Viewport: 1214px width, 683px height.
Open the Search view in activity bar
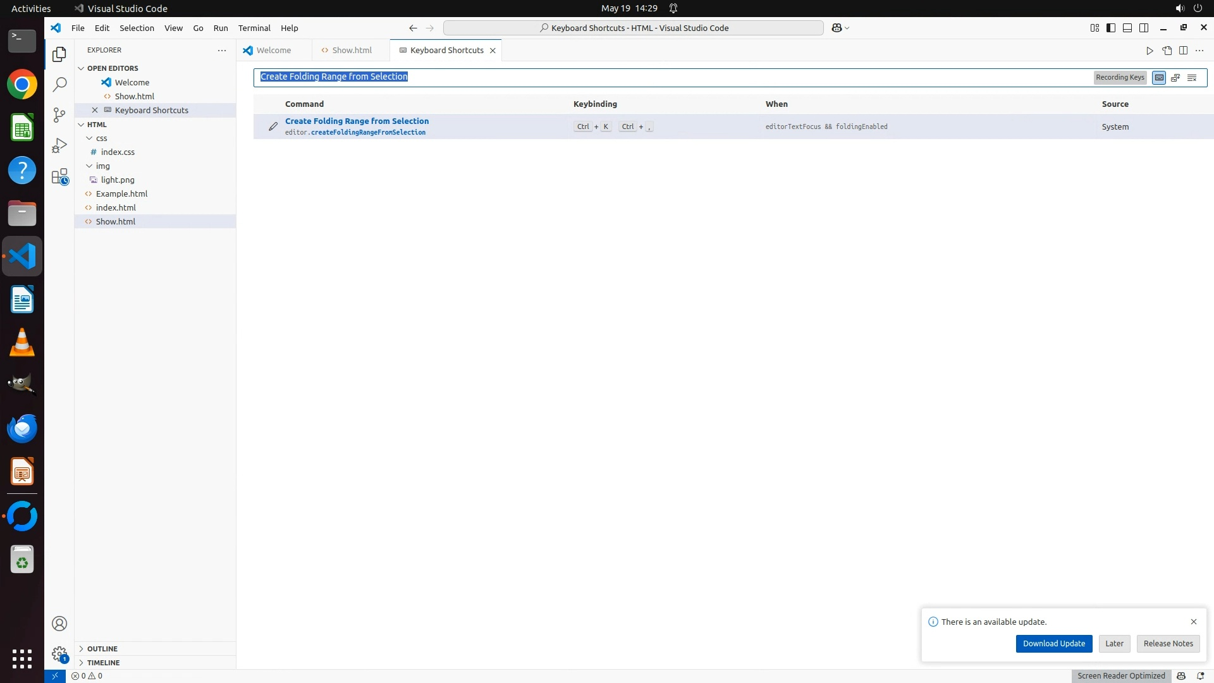[59, 84]
